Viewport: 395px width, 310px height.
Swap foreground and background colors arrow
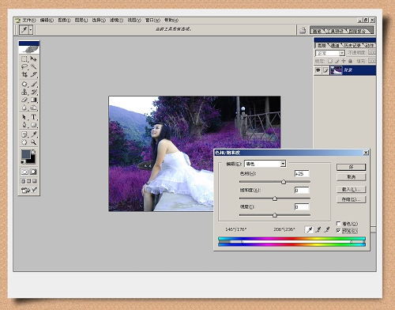[x=34, y=151]
